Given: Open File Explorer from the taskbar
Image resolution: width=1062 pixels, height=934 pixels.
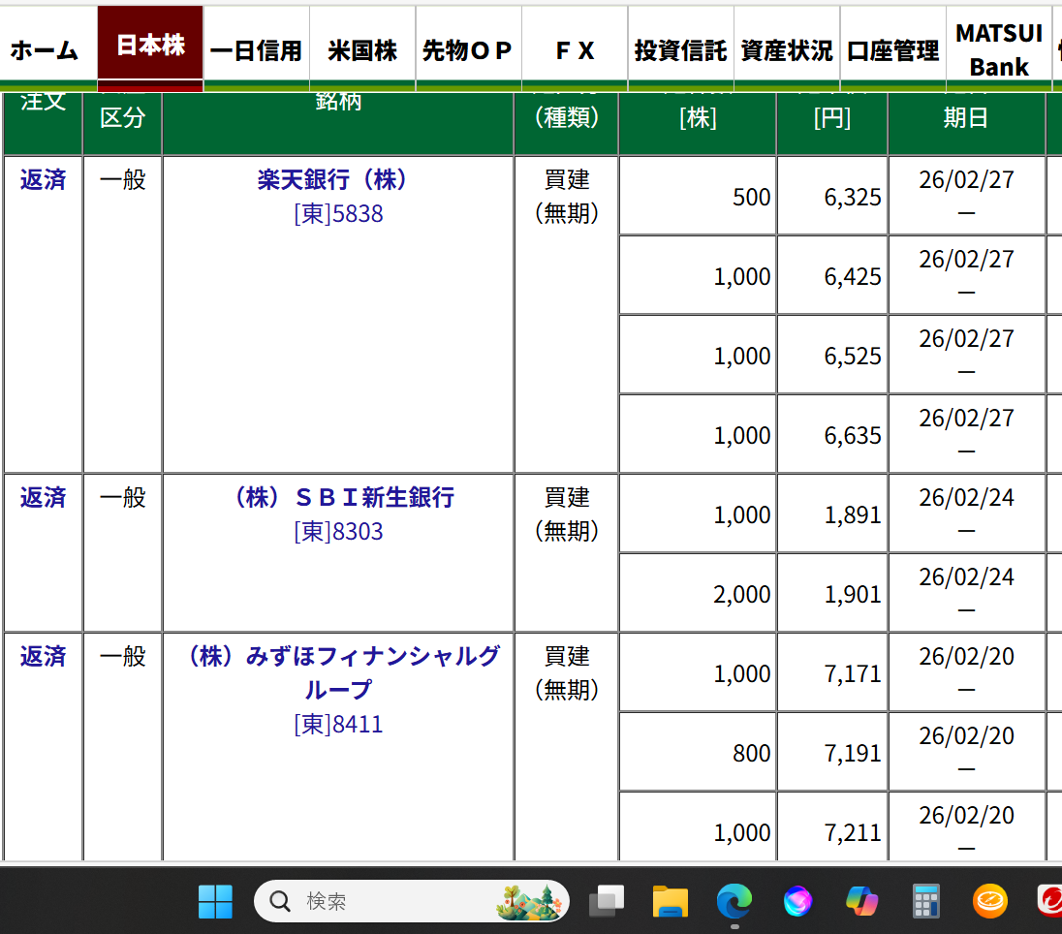Looking at the screenshot, I should (x=670, y=902).
